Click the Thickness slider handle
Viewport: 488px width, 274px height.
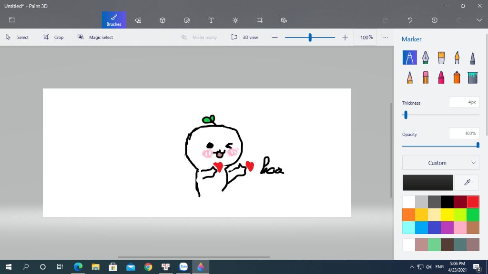(x=406, y=115)
